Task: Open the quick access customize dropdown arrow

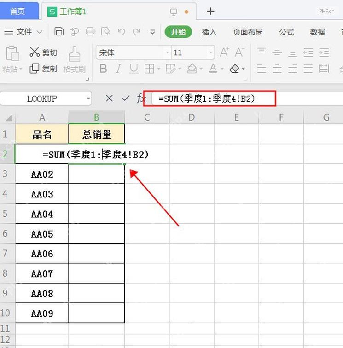Action: (x=152, y=32)
